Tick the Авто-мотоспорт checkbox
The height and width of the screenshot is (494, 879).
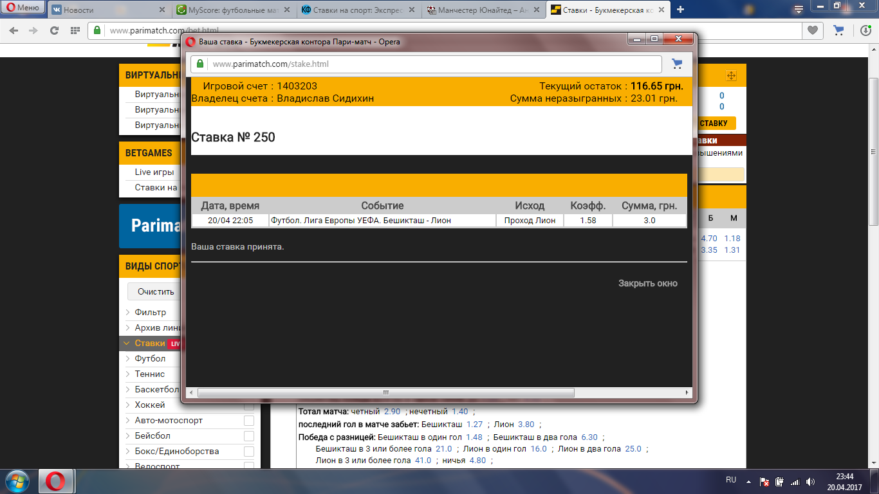click(248, 421)
